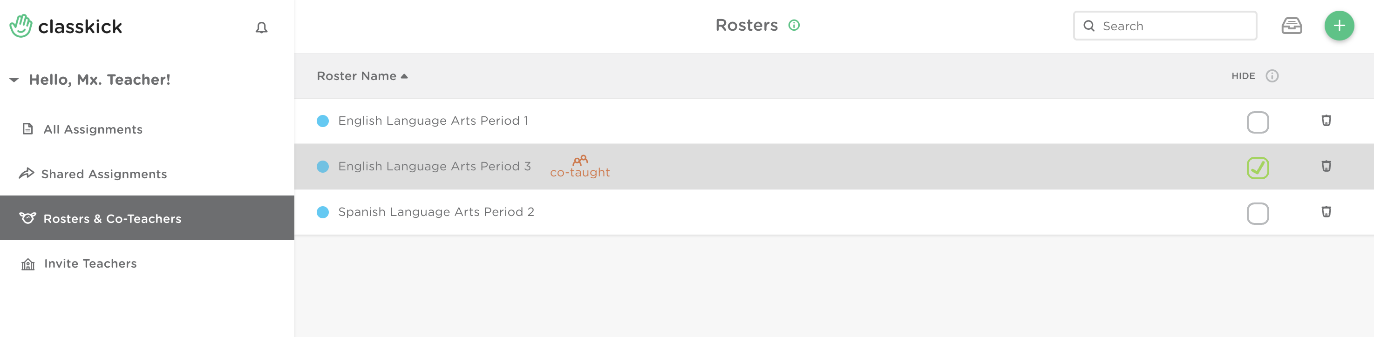
Task: Open All Assignments in sidebar
Action: [x=93, y=129]
